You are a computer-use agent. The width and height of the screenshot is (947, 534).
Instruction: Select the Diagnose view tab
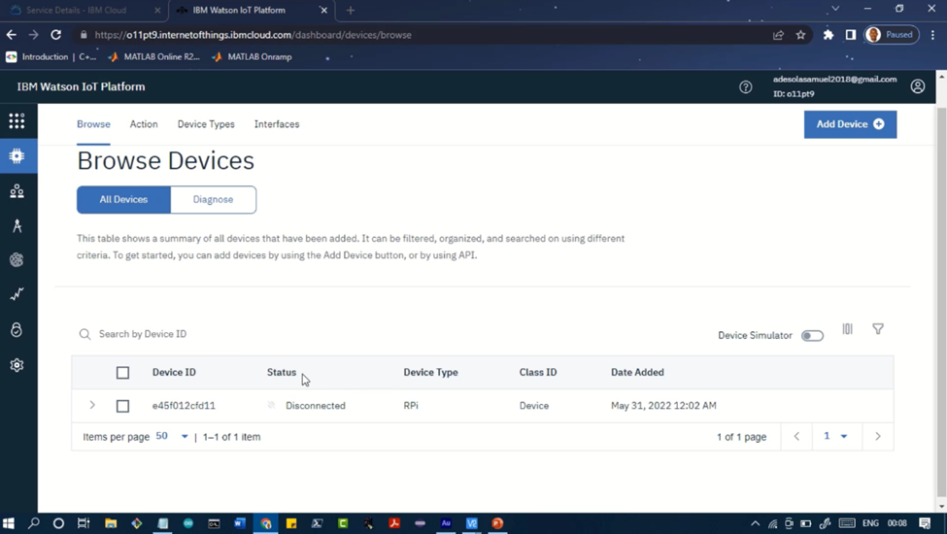click(x=213, y=200)
